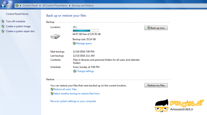
Task: Click shield icon next to Select another backup
Action: (52, 94)
